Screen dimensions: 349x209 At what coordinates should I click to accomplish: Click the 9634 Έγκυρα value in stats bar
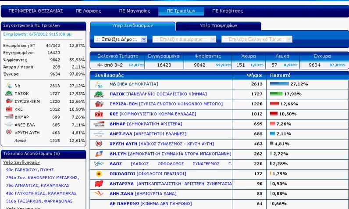314,65
